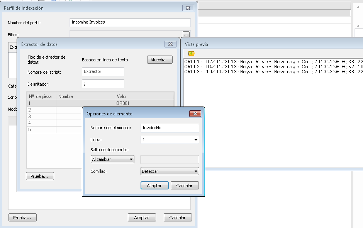
Task: Click the Delimitador input field
Action: 103,84
